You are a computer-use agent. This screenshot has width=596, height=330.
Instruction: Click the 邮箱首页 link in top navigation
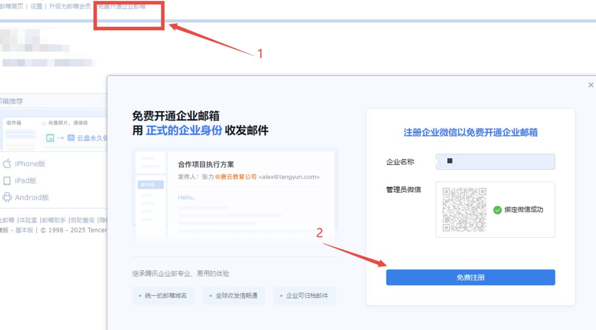tap(11, 6)
